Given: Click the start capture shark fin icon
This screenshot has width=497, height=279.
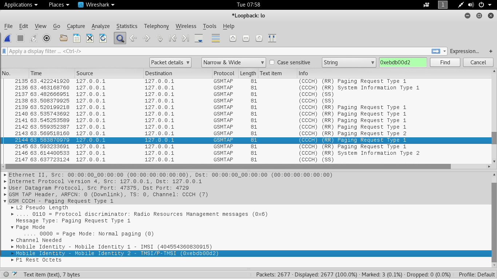Looking at the screenshot, I should pyautogui.click(x=7, y=38).
